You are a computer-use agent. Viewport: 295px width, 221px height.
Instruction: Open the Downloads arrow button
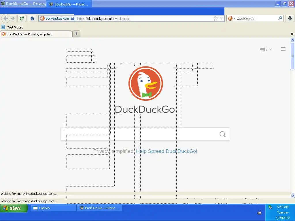(x=290, y=18)
